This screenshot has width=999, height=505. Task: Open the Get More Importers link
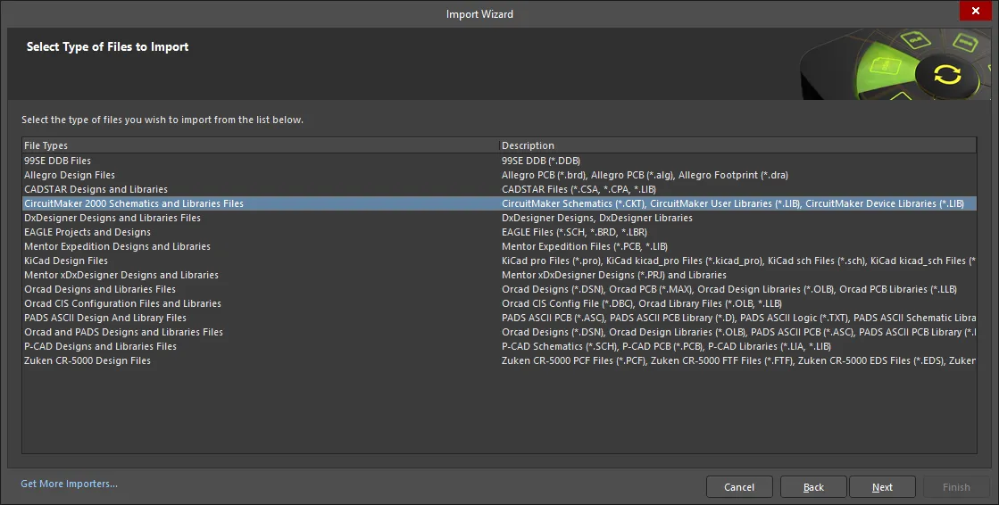pos(69,484)
